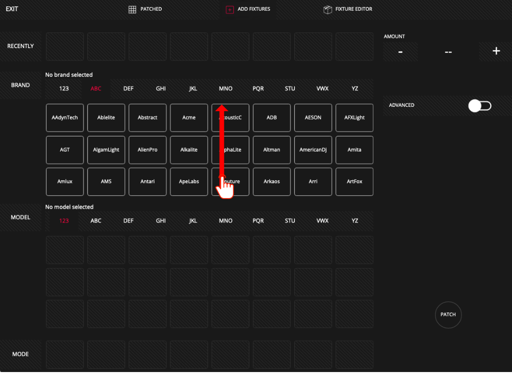512x373 pixels.
Task: Choose the ADB brand tile
Action: (272, 118)
